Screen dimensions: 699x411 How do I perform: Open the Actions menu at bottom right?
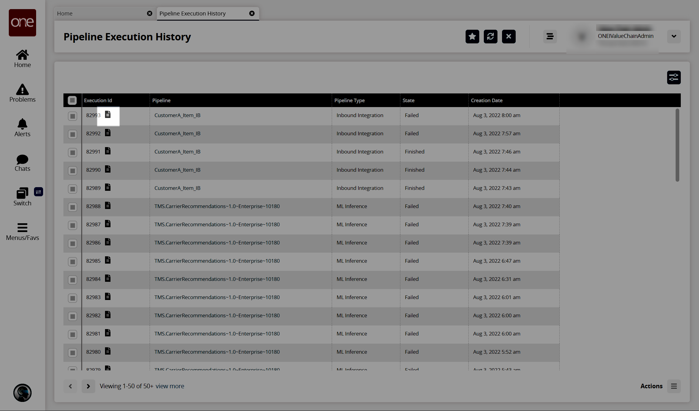click(674, 386)
